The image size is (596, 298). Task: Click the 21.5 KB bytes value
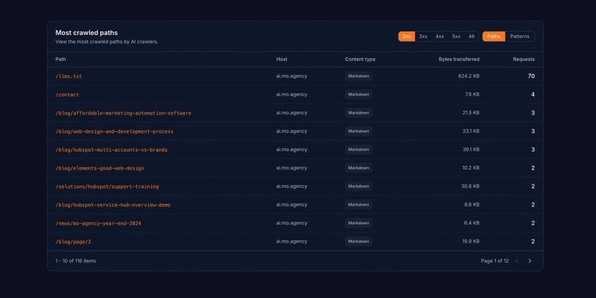coord(471,113)
